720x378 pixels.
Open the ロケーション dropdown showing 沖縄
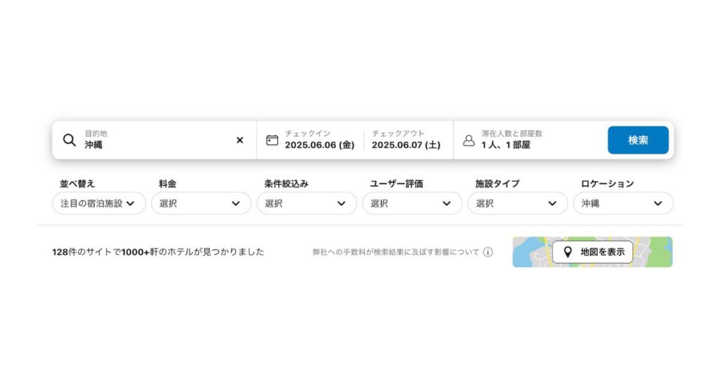pyautogui.click(x=624, y=203)
